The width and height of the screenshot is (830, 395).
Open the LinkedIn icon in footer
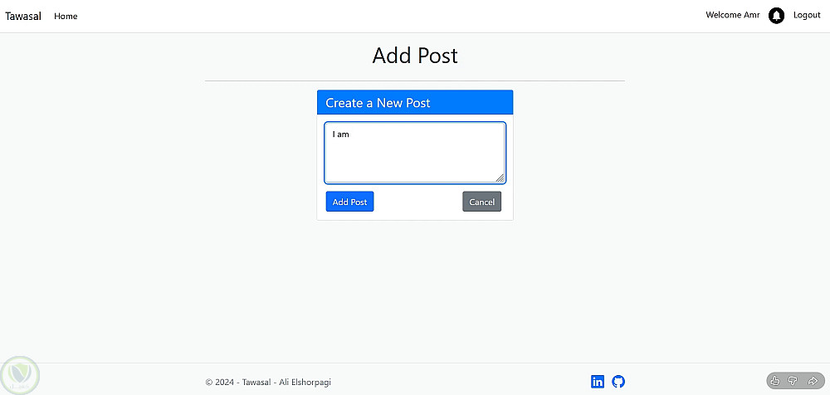point(598,382)
